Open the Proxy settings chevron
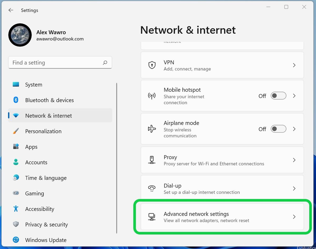The height and width of the screenshot is (249, 316). (x=294, y=160)
